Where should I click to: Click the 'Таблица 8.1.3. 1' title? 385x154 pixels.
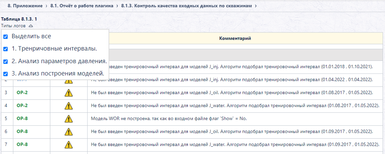pos(19,19)
